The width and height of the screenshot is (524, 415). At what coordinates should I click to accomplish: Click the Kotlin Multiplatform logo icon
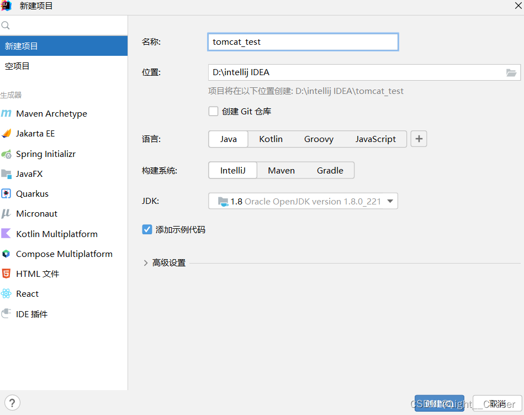click(x=6, y=233)
